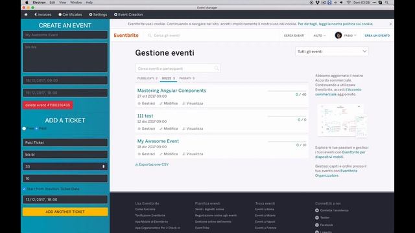Click Esportazione CSV link
Viewport: 415px width, 233px height.
(152, 164)
